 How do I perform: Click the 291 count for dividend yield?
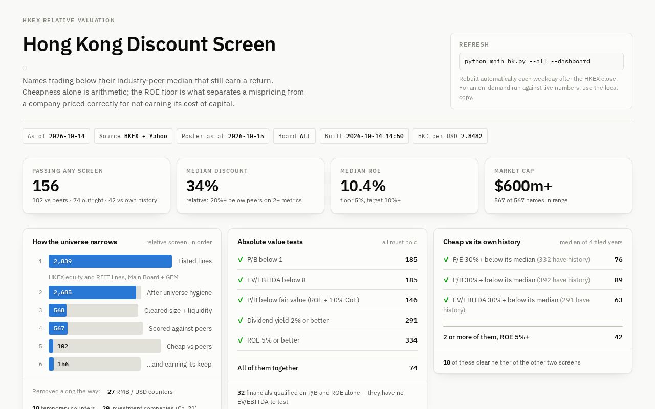[x=411, y=321]
